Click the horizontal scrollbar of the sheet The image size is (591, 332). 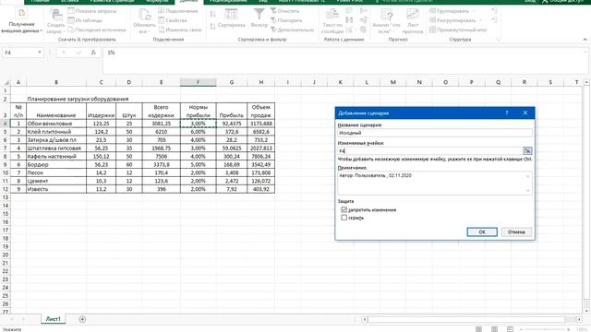click(x=472, y=319)
